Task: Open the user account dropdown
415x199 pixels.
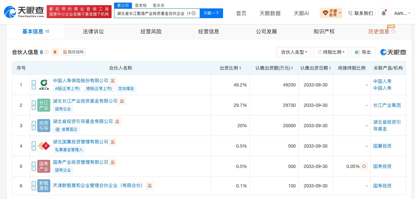Action: pyautogui.click(x=402, y=13)
